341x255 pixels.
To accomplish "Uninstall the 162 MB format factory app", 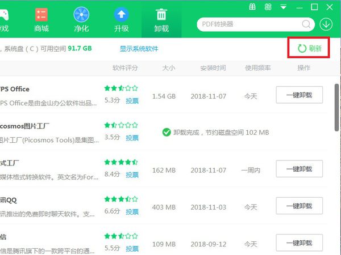I will click(300, 169).
